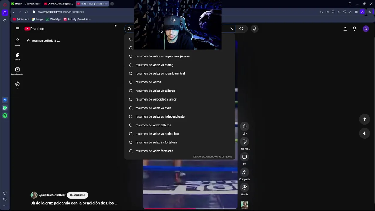Select suggestion velez vs rosario central
375x211 pixels.
tap(180, 74)
